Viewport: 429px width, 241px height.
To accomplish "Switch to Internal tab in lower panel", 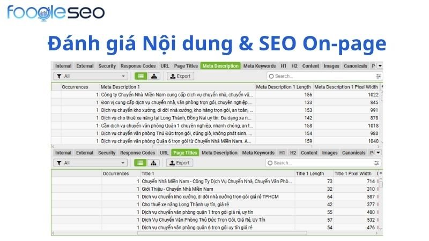I will (63, 153).
